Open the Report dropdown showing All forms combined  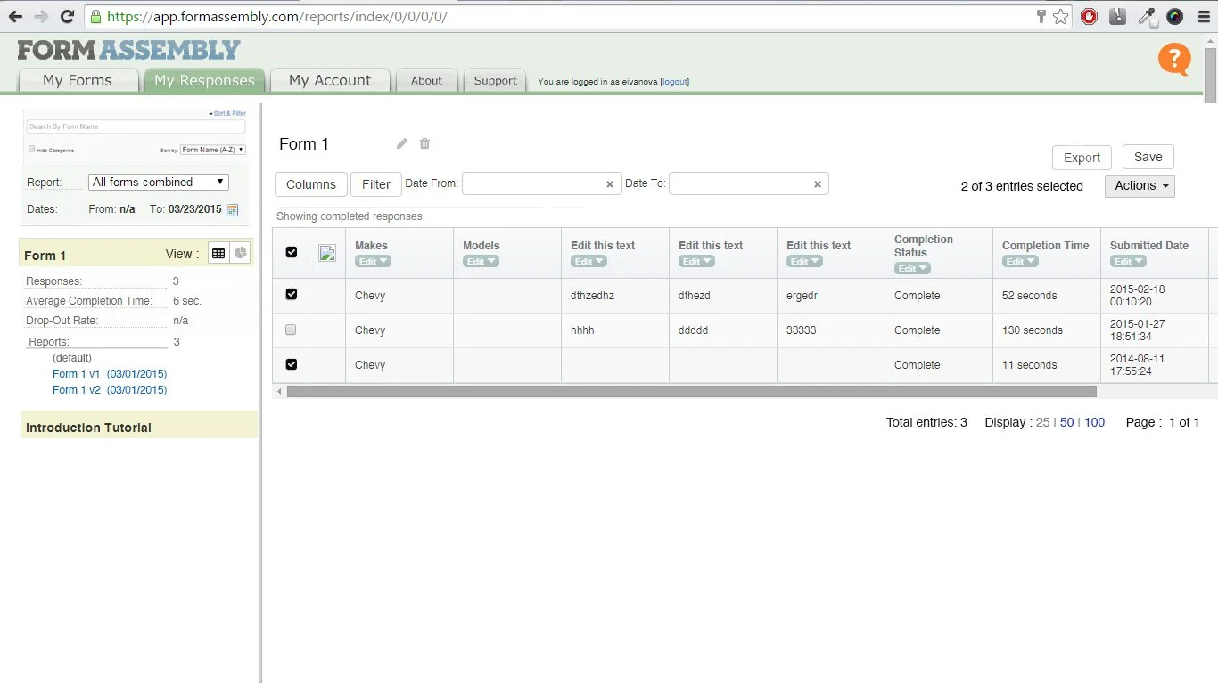[158, 182]
